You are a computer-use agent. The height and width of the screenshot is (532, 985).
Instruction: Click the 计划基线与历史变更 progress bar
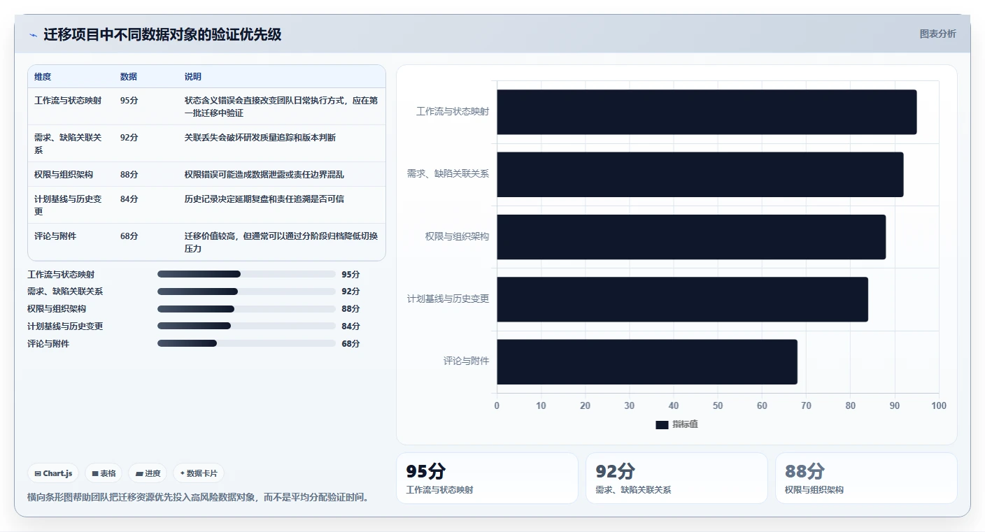pyautogui.click(x=246, y=326)
